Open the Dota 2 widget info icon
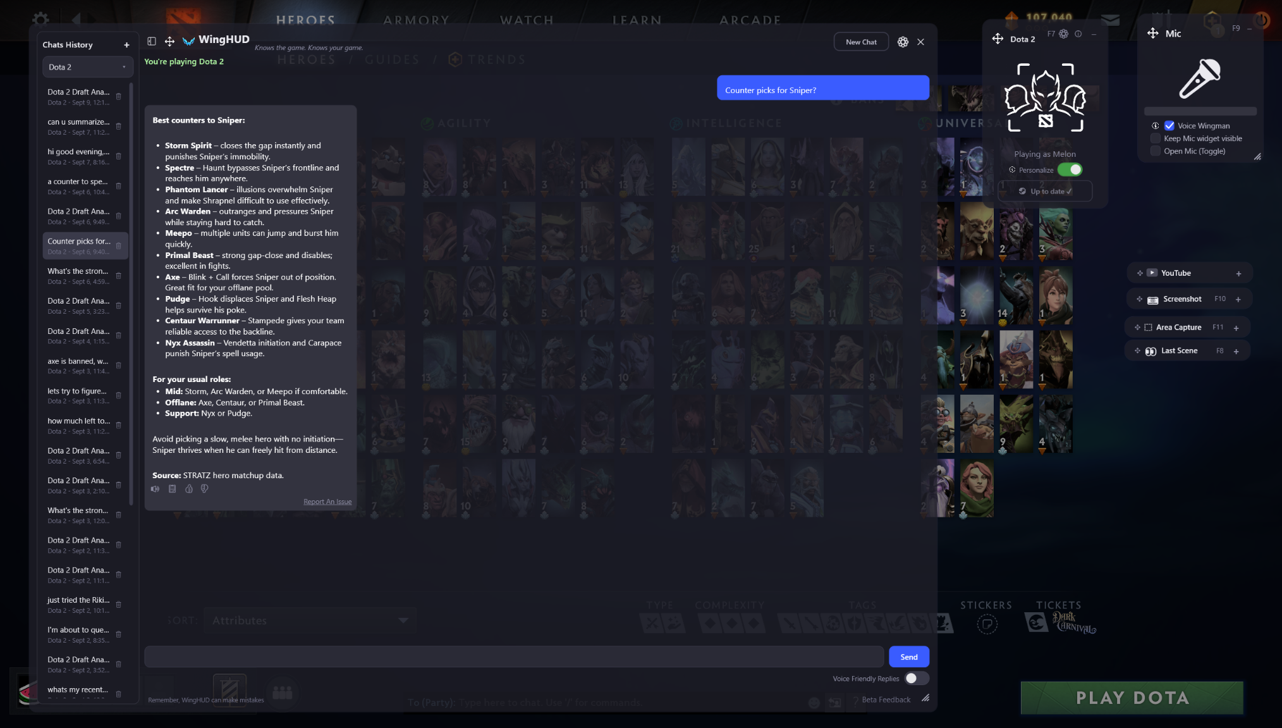This screenshot has width=1282, height=728. pos(1078,34)
